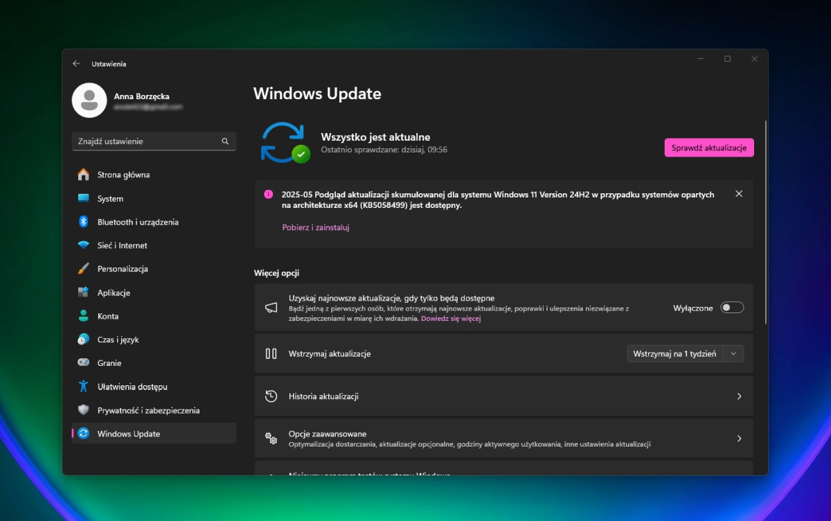Expand Historia aktualizacji with its chevron
This screenshot has height=521, width=831.
tap(739, 396)
